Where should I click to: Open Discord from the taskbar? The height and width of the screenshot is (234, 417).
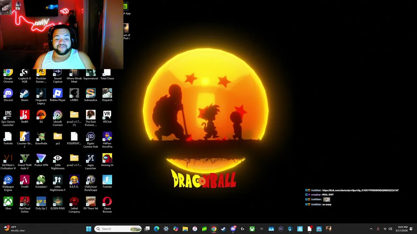pyautogui.click(x=233, y=229)
